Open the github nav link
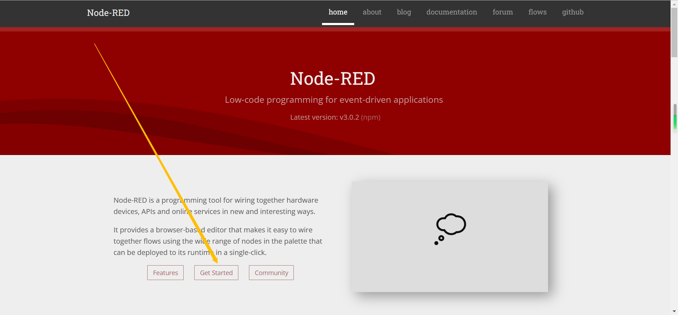The image size is (678, 315). click(573, 12)
